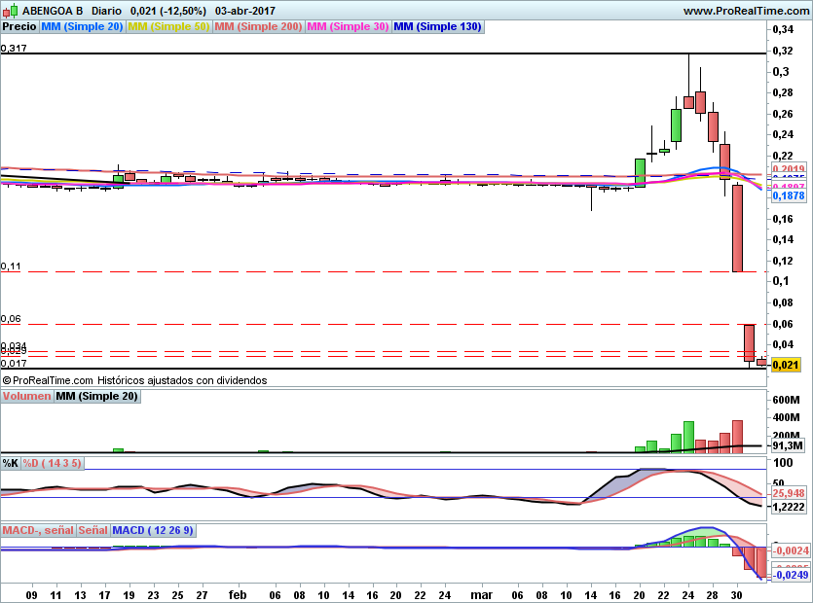Click the MACD (12 26 9) label

coord(153,530)
